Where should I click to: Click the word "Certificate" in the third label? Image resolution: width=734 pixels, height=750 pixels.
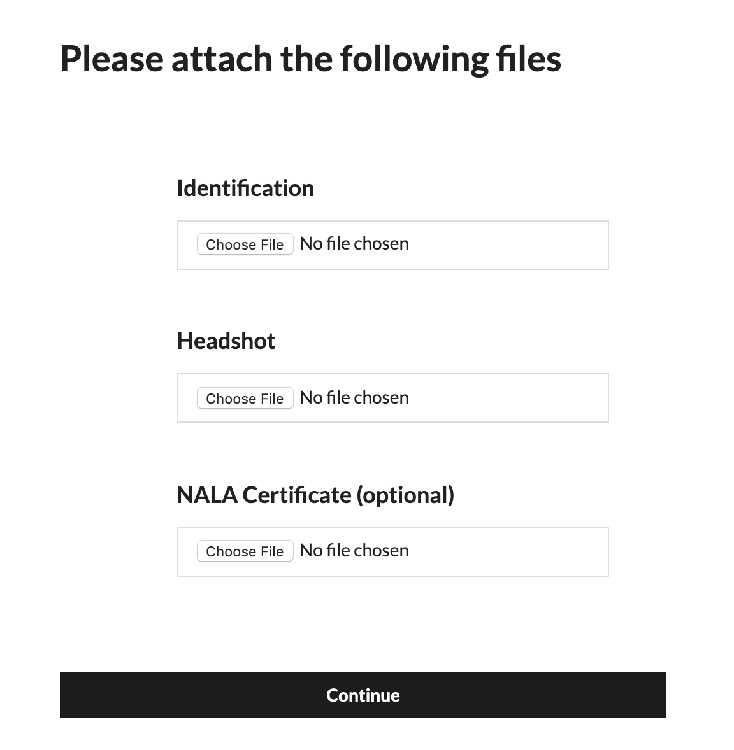click(x=296, y=495)
